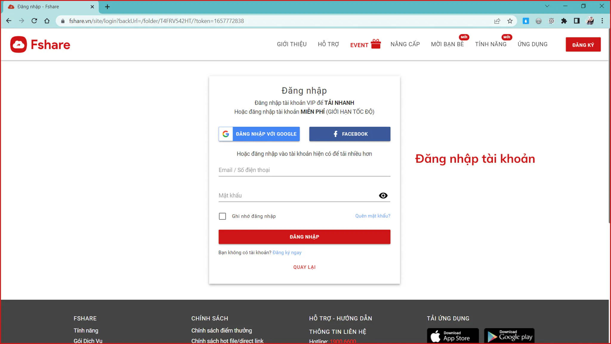Click the page vertical scrollbar

pyautogui.click(x=610, y=125)
